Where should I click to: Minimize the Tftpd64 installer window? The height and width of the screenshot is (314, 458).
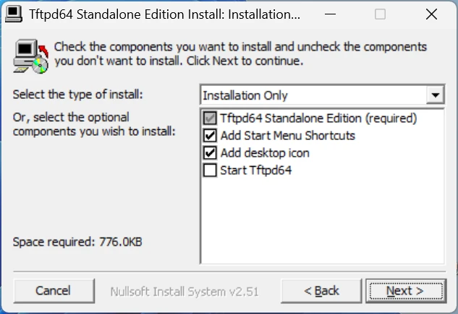[330, 14]
